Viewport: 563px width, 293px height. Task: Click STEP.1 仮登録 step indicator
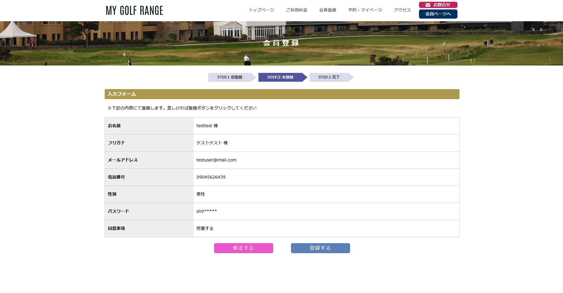[230, 77]
